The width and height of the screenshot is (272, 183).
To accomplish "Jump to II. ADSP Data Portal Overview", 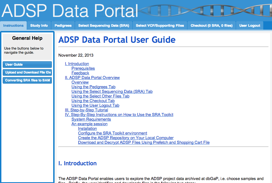I will tap(92, 78).
